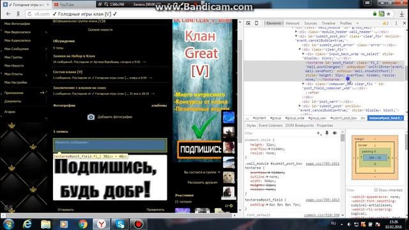
Task: Open common.css link for font_default rule
Action: [321, 215]
